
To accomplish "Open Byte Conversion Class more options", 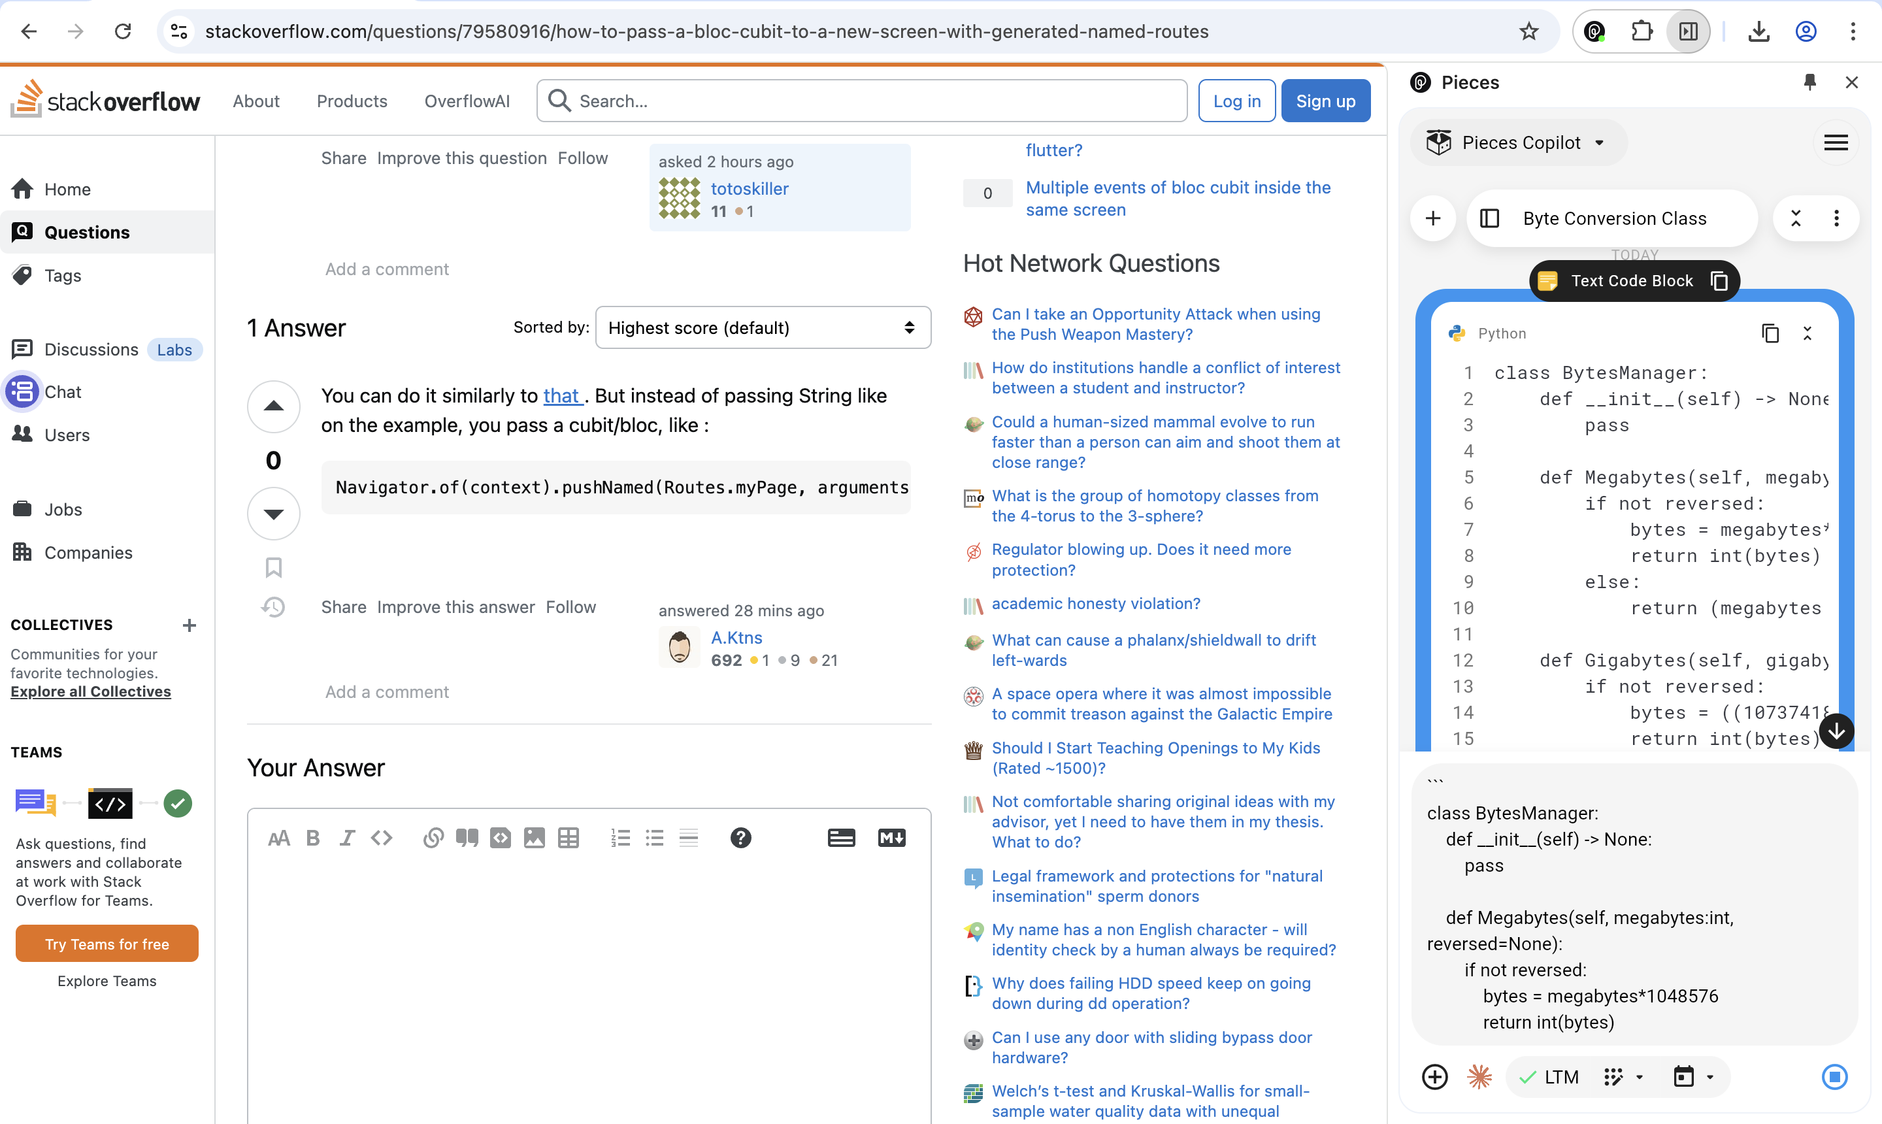I will [x=1836, y=219].
